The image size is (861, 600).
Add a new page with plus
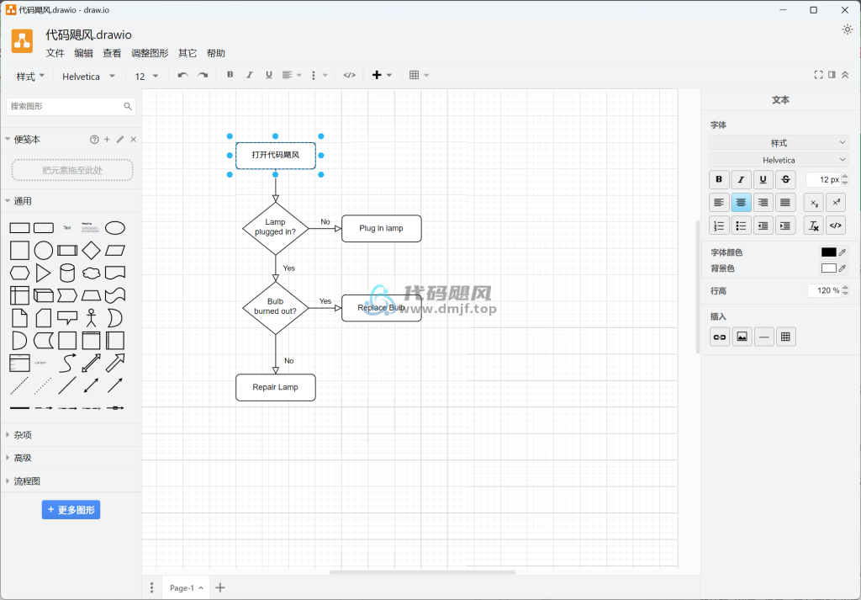pyautogui.click(x=220, y=588)
